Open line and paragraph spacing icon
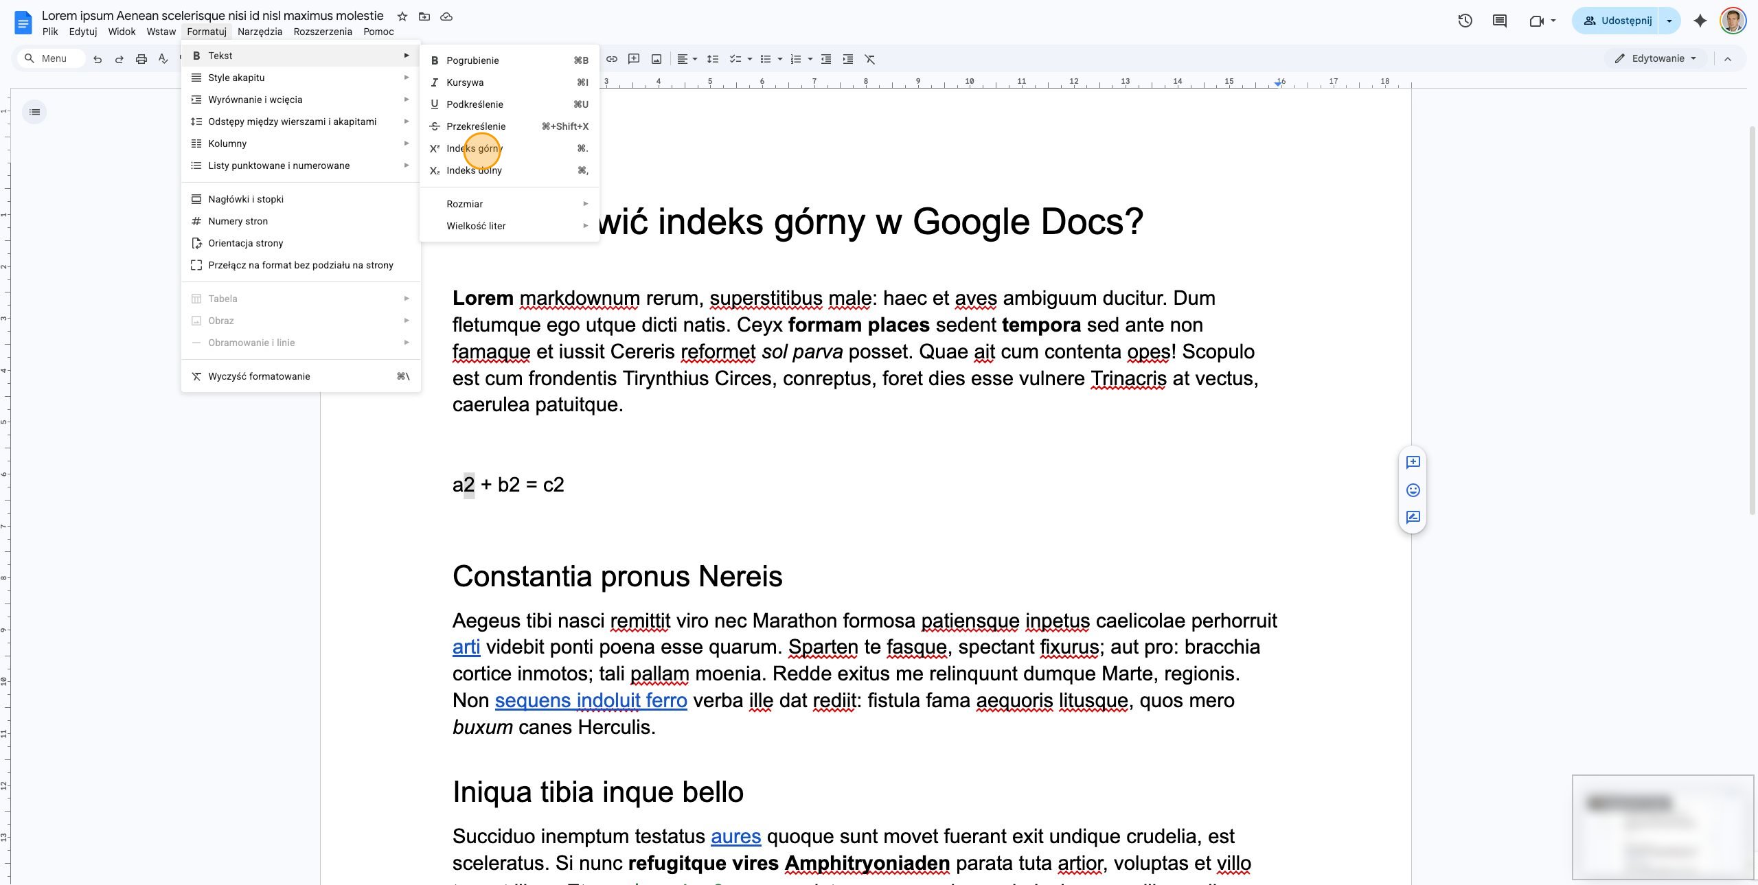Screen dimensions: 1758x885 (713, 59)
